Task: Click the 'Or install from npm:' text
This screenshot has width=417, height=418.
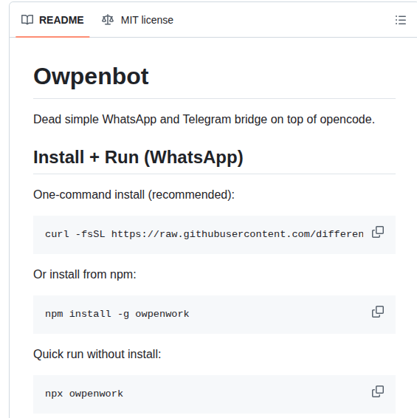Action: click(x=85, y=274)
